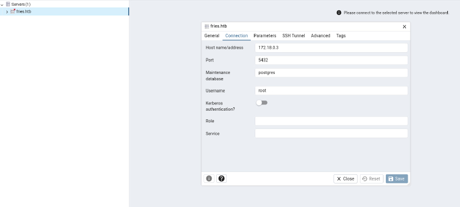Click the fries.htb disconnected server icon in tree
This screenshot has height=207, width=460.
(x=13, y=11)
